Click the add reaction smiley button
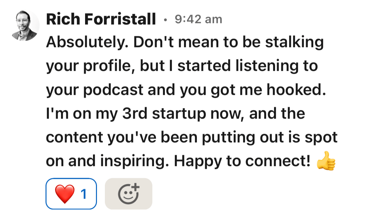371x224 pixels. point(129,194)
